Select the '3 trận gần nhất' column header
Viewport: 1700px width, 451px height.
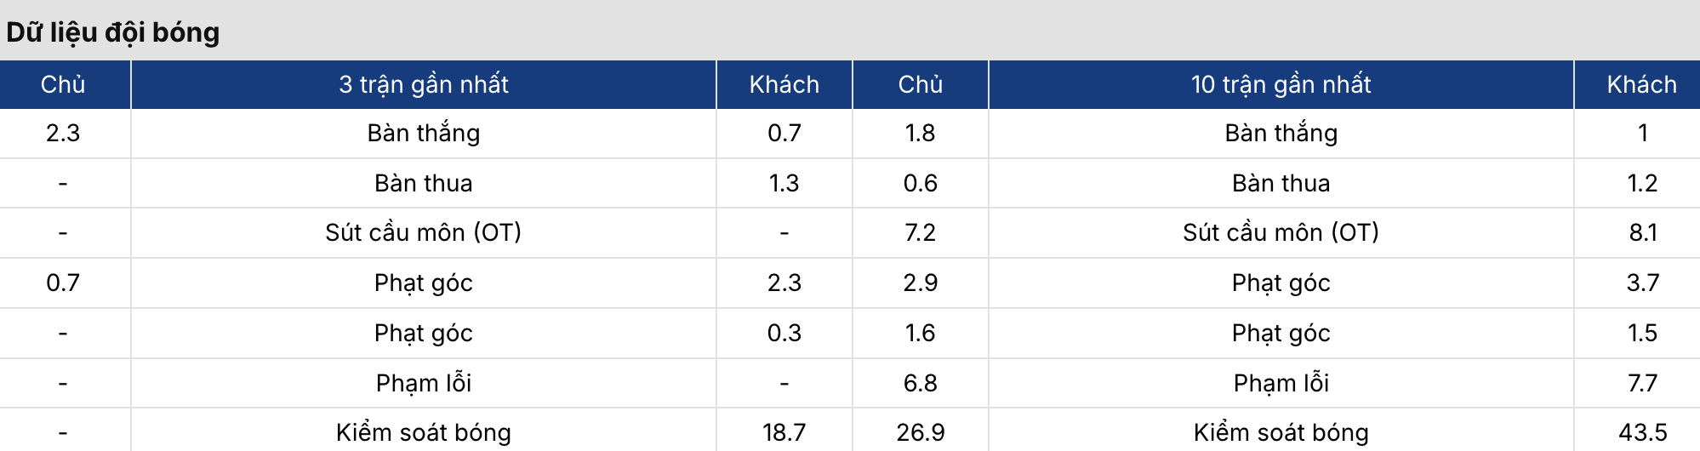(x=424, y=84)
